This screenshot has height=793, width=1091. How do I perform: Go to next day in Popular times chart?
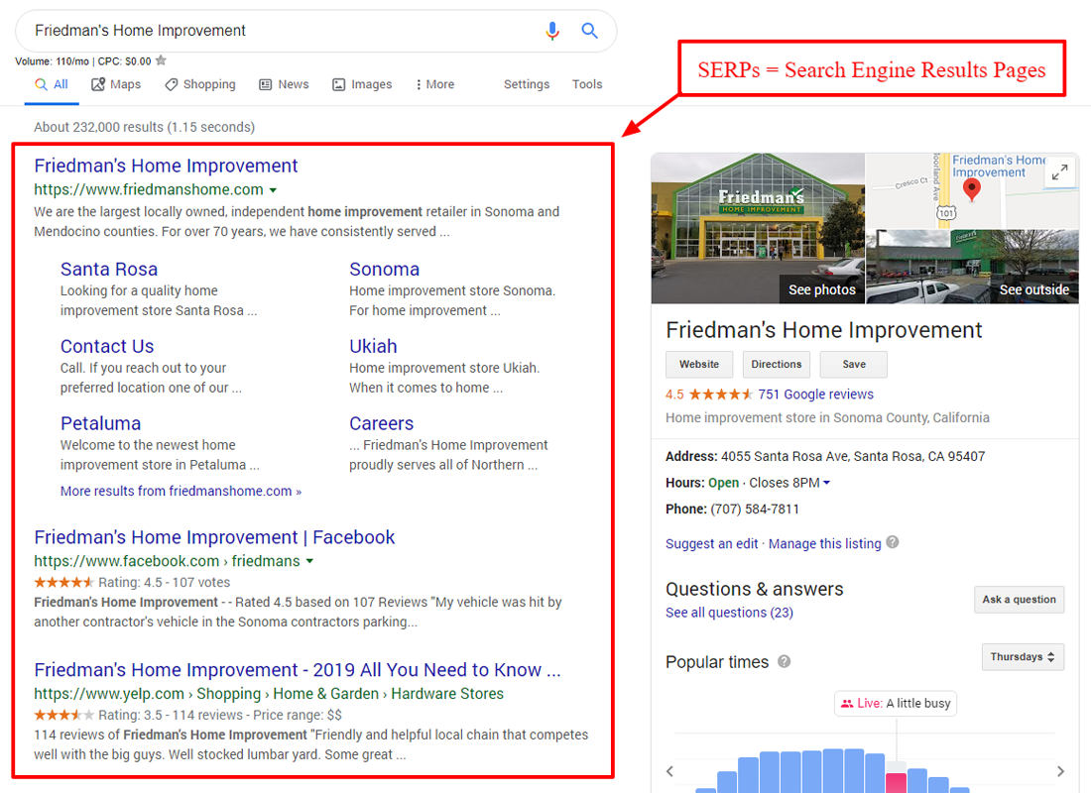(1060, 771)
